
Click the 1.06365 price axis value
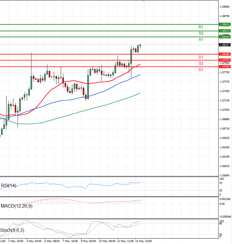coord(225,147)
